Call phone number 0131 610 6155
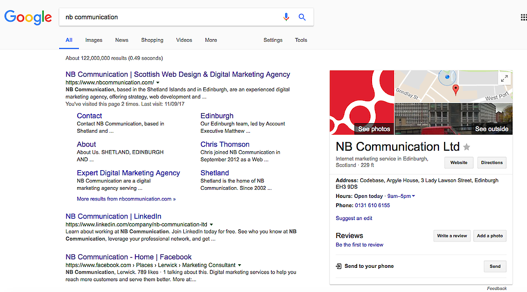Screen dimensions: 527x292 373,206
